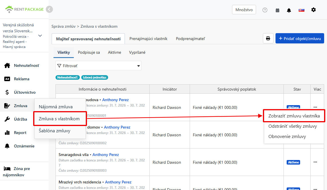Switch to the Všetky filter tab

coord(64,52)
